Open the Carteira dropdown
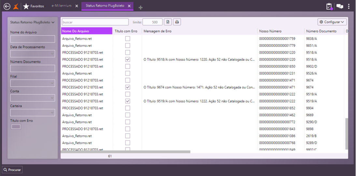Image resolution: width=356 pixels, height=176 pixels. click(x=33, y=113)
